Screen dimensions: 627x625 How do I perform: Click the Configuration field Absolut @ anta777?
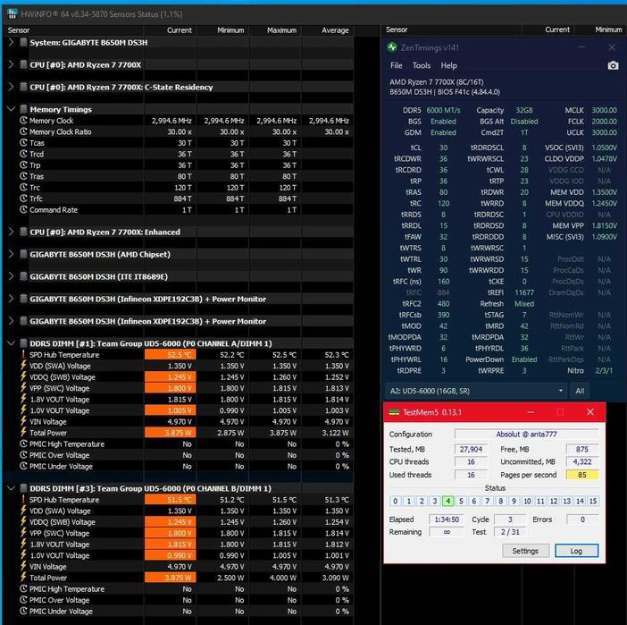click(526, 434)
